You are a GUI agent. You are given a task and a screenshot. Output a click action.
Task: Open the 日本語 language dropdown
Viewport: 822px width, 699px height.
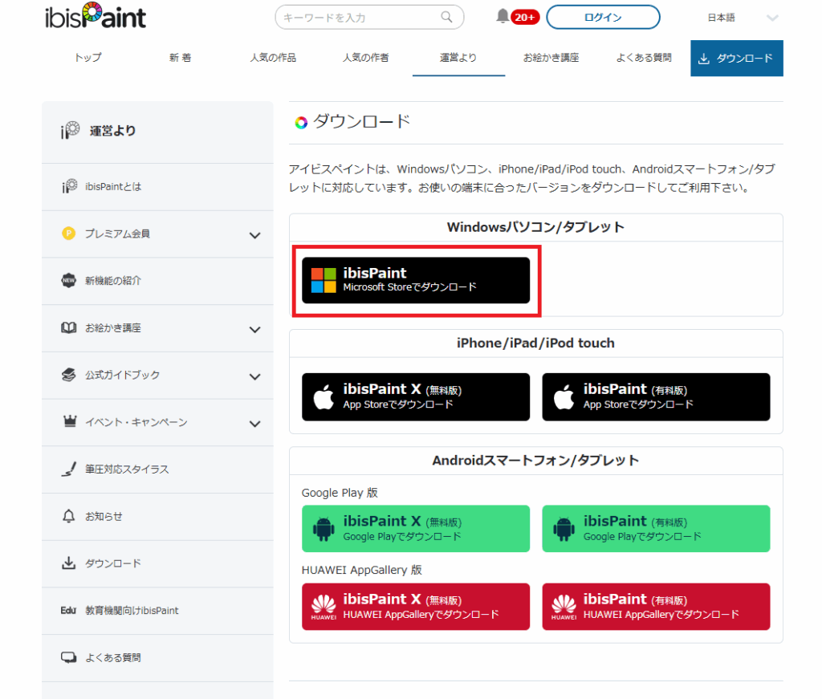pyautogui.click(x=742, y=18)
